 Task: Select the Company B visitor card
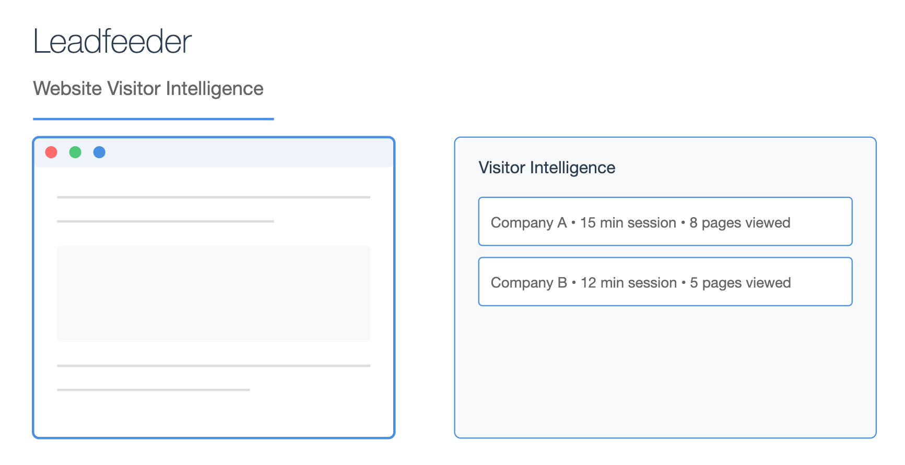click(x=665, y=281)
